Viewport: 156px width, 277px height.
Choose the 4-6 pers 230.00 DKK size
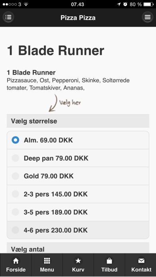[x=78, y=230]
